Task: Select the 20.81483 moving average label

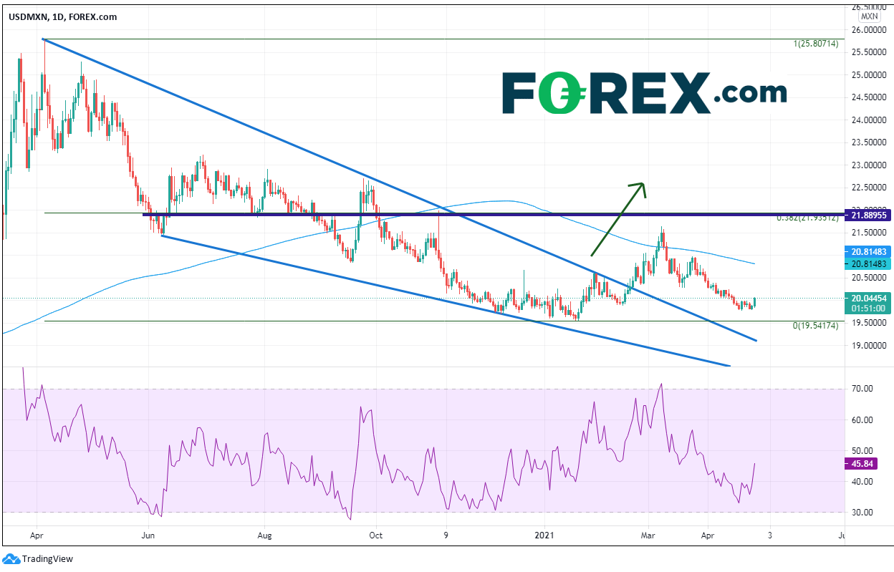Action: point(868,252)
